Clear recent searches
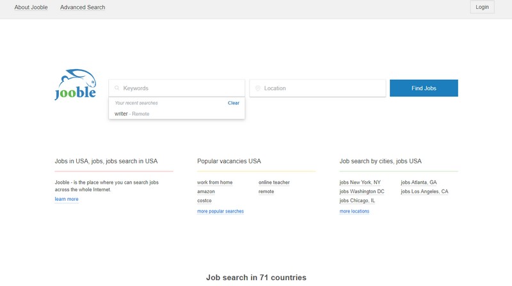The image size is (512, 286). [x=234, y=103]
